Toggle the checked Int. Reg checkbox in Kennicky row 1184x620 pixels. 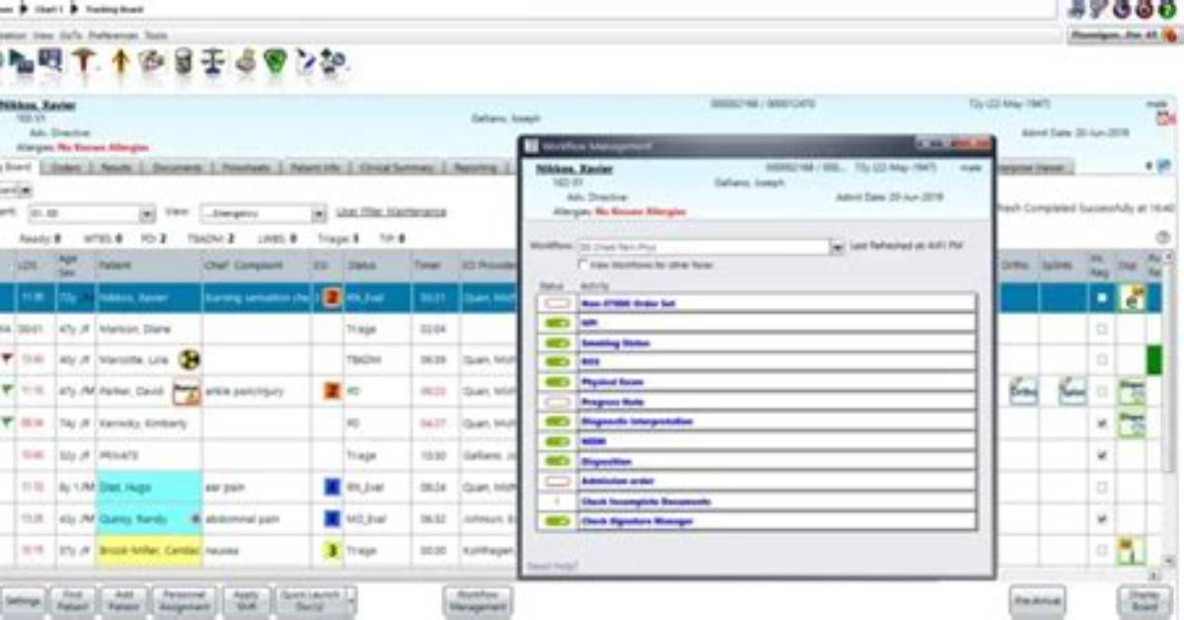tap(1102, 424)
